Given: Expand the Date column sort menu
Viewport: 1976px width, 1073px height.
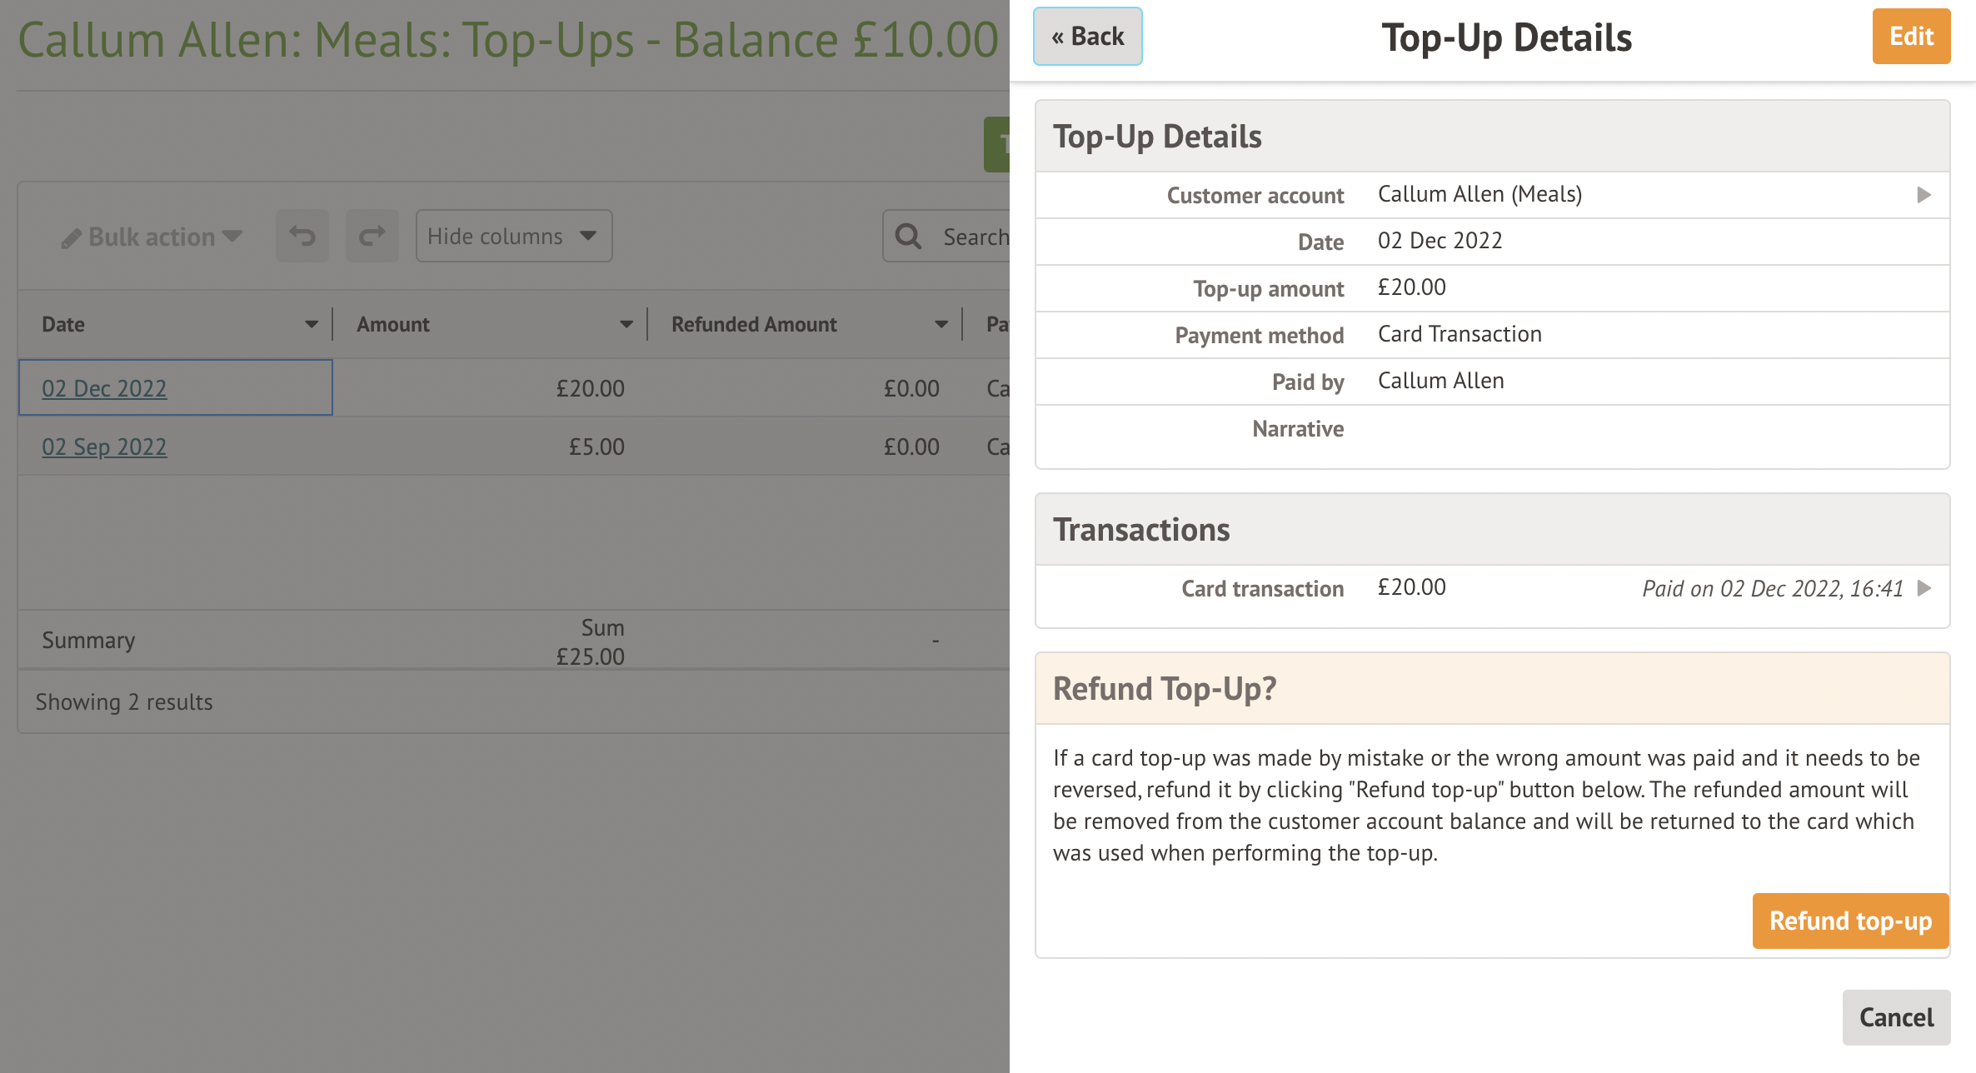Looking at the screenshot, I should tap(311, 325).
